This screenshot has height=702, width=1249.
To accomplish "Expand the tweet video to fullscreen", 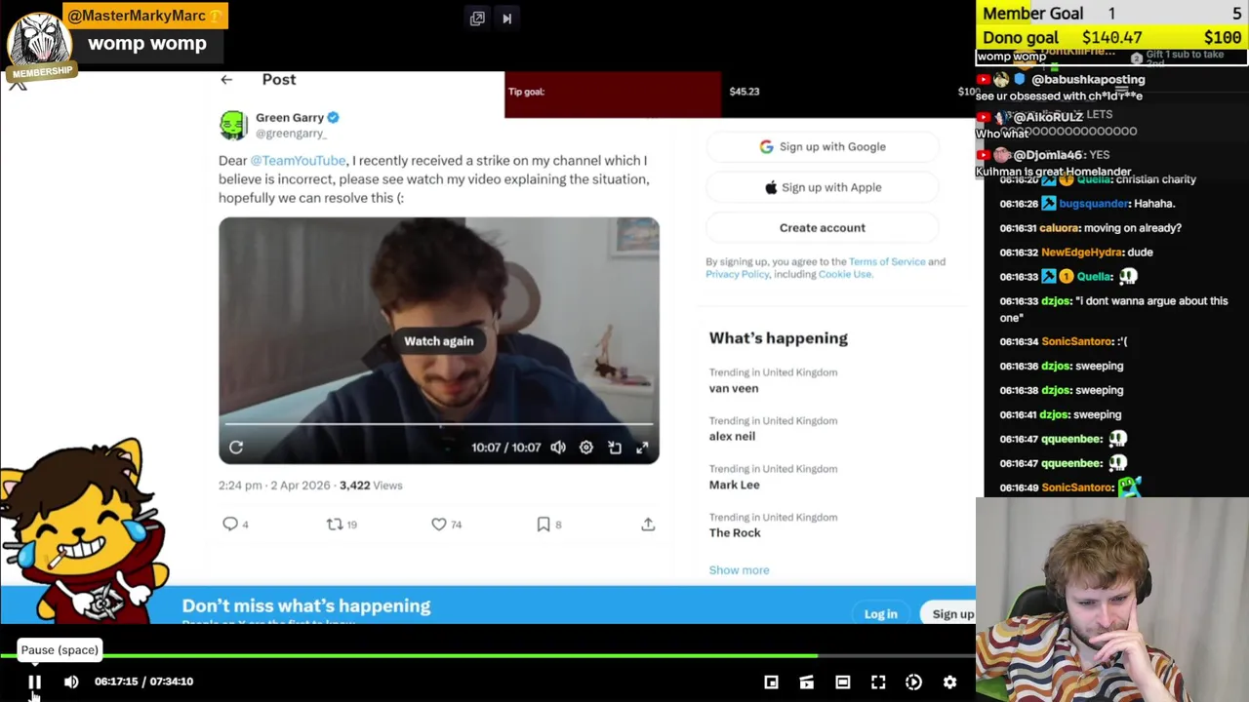I will 642,448.
